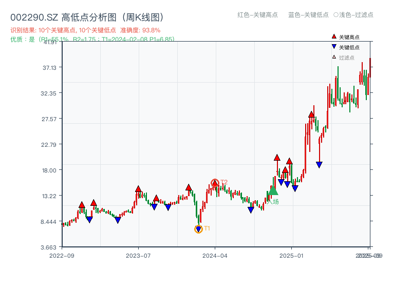Screen dimensions: 411x308
Task: Click the green 优质 result line
Action: 92,40
